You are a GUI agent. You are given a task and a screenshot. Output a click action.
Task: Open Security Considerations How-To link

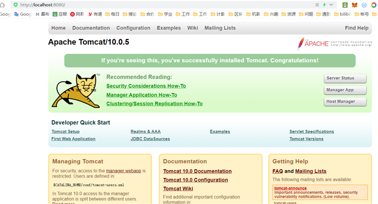point(146,86)
